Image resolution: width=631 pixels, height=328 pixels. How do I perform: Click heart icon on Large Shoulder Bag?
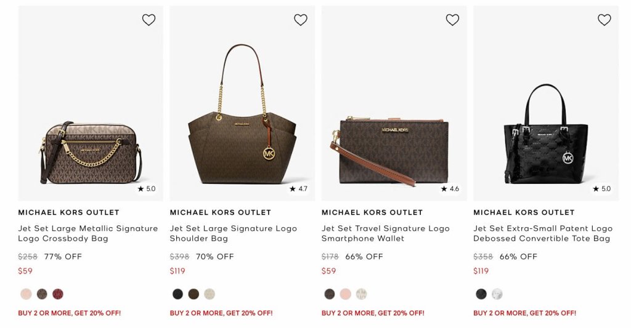(301, 20)
